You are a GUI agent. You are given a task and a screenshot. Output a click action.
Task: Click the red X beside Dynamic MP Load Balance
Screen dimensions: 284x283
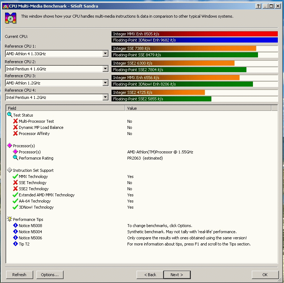(16, 127)
